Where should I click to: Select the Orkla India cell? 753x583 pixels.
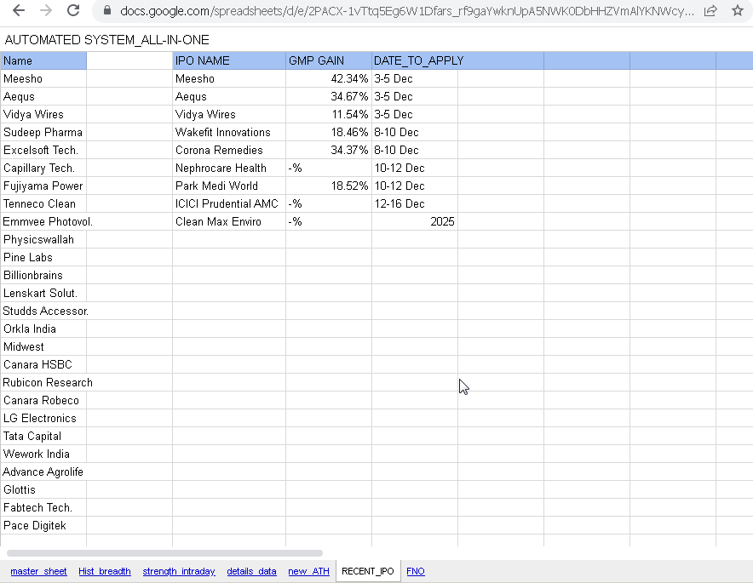click(43, 329)
